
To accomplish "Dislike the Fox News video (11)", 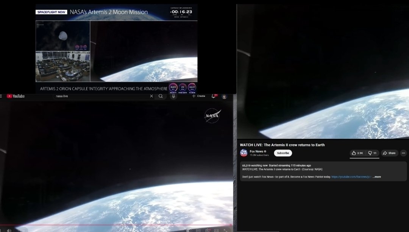I will tap(372, 153).
